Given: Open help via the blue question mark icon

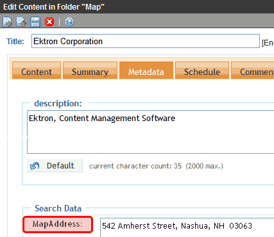Looking at the screenshot, I should pos(69,22).
